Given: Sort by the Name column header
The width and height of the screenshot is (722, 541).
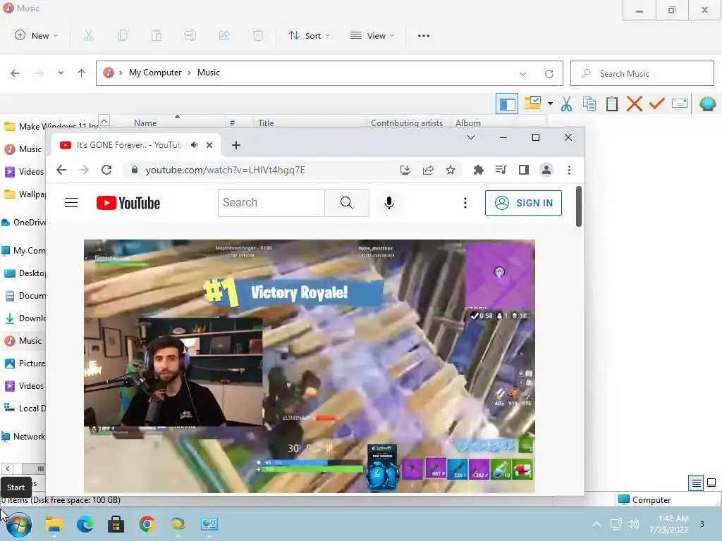Looking at the screenshot, I should coord(145,123).
